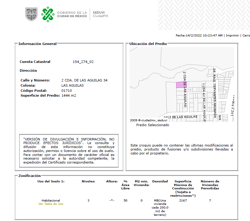Click the SEDUVI CiudadMX logo text

pyautogui.click(x=100, y=14)
